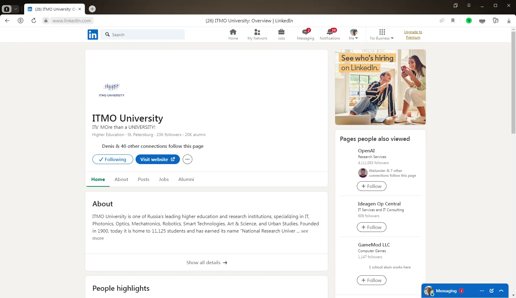Viewport: 516px width, 298px height.
Task: Open the Jobs briefcase nav icon
Action: [281, 34]
